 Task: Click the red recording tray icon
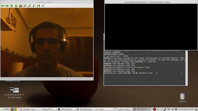154,109
